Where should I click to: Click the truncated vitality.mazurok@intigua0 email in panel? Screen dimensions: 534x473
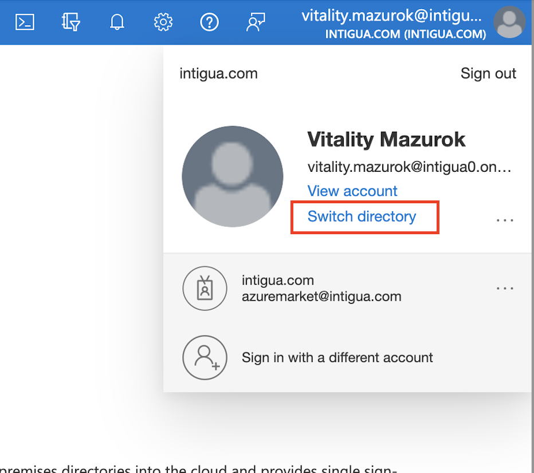coord(409,167)
